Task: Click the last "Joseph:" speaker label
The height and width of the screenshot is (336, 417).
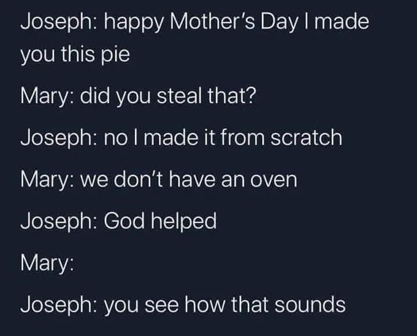Action: [58, 305]
